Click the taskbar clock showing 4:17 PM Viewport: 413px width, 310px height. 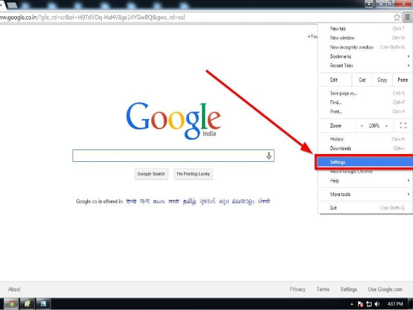tap(395, 304)
